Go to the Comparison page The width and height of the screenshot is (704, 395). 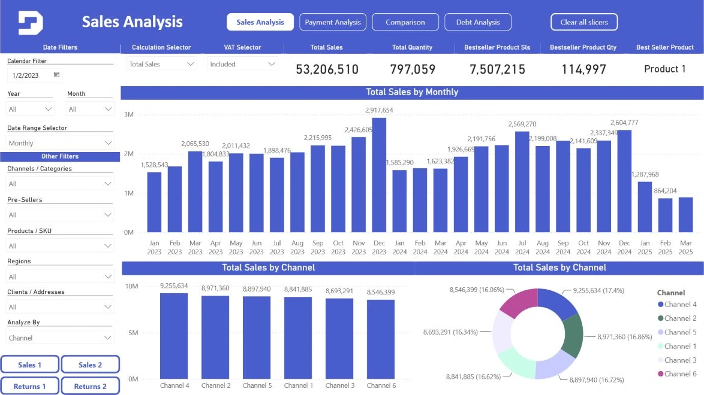405,22
